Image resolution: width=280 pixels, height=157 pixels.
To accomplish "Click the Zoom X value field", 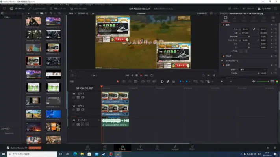I will click(x=245, y=29).
